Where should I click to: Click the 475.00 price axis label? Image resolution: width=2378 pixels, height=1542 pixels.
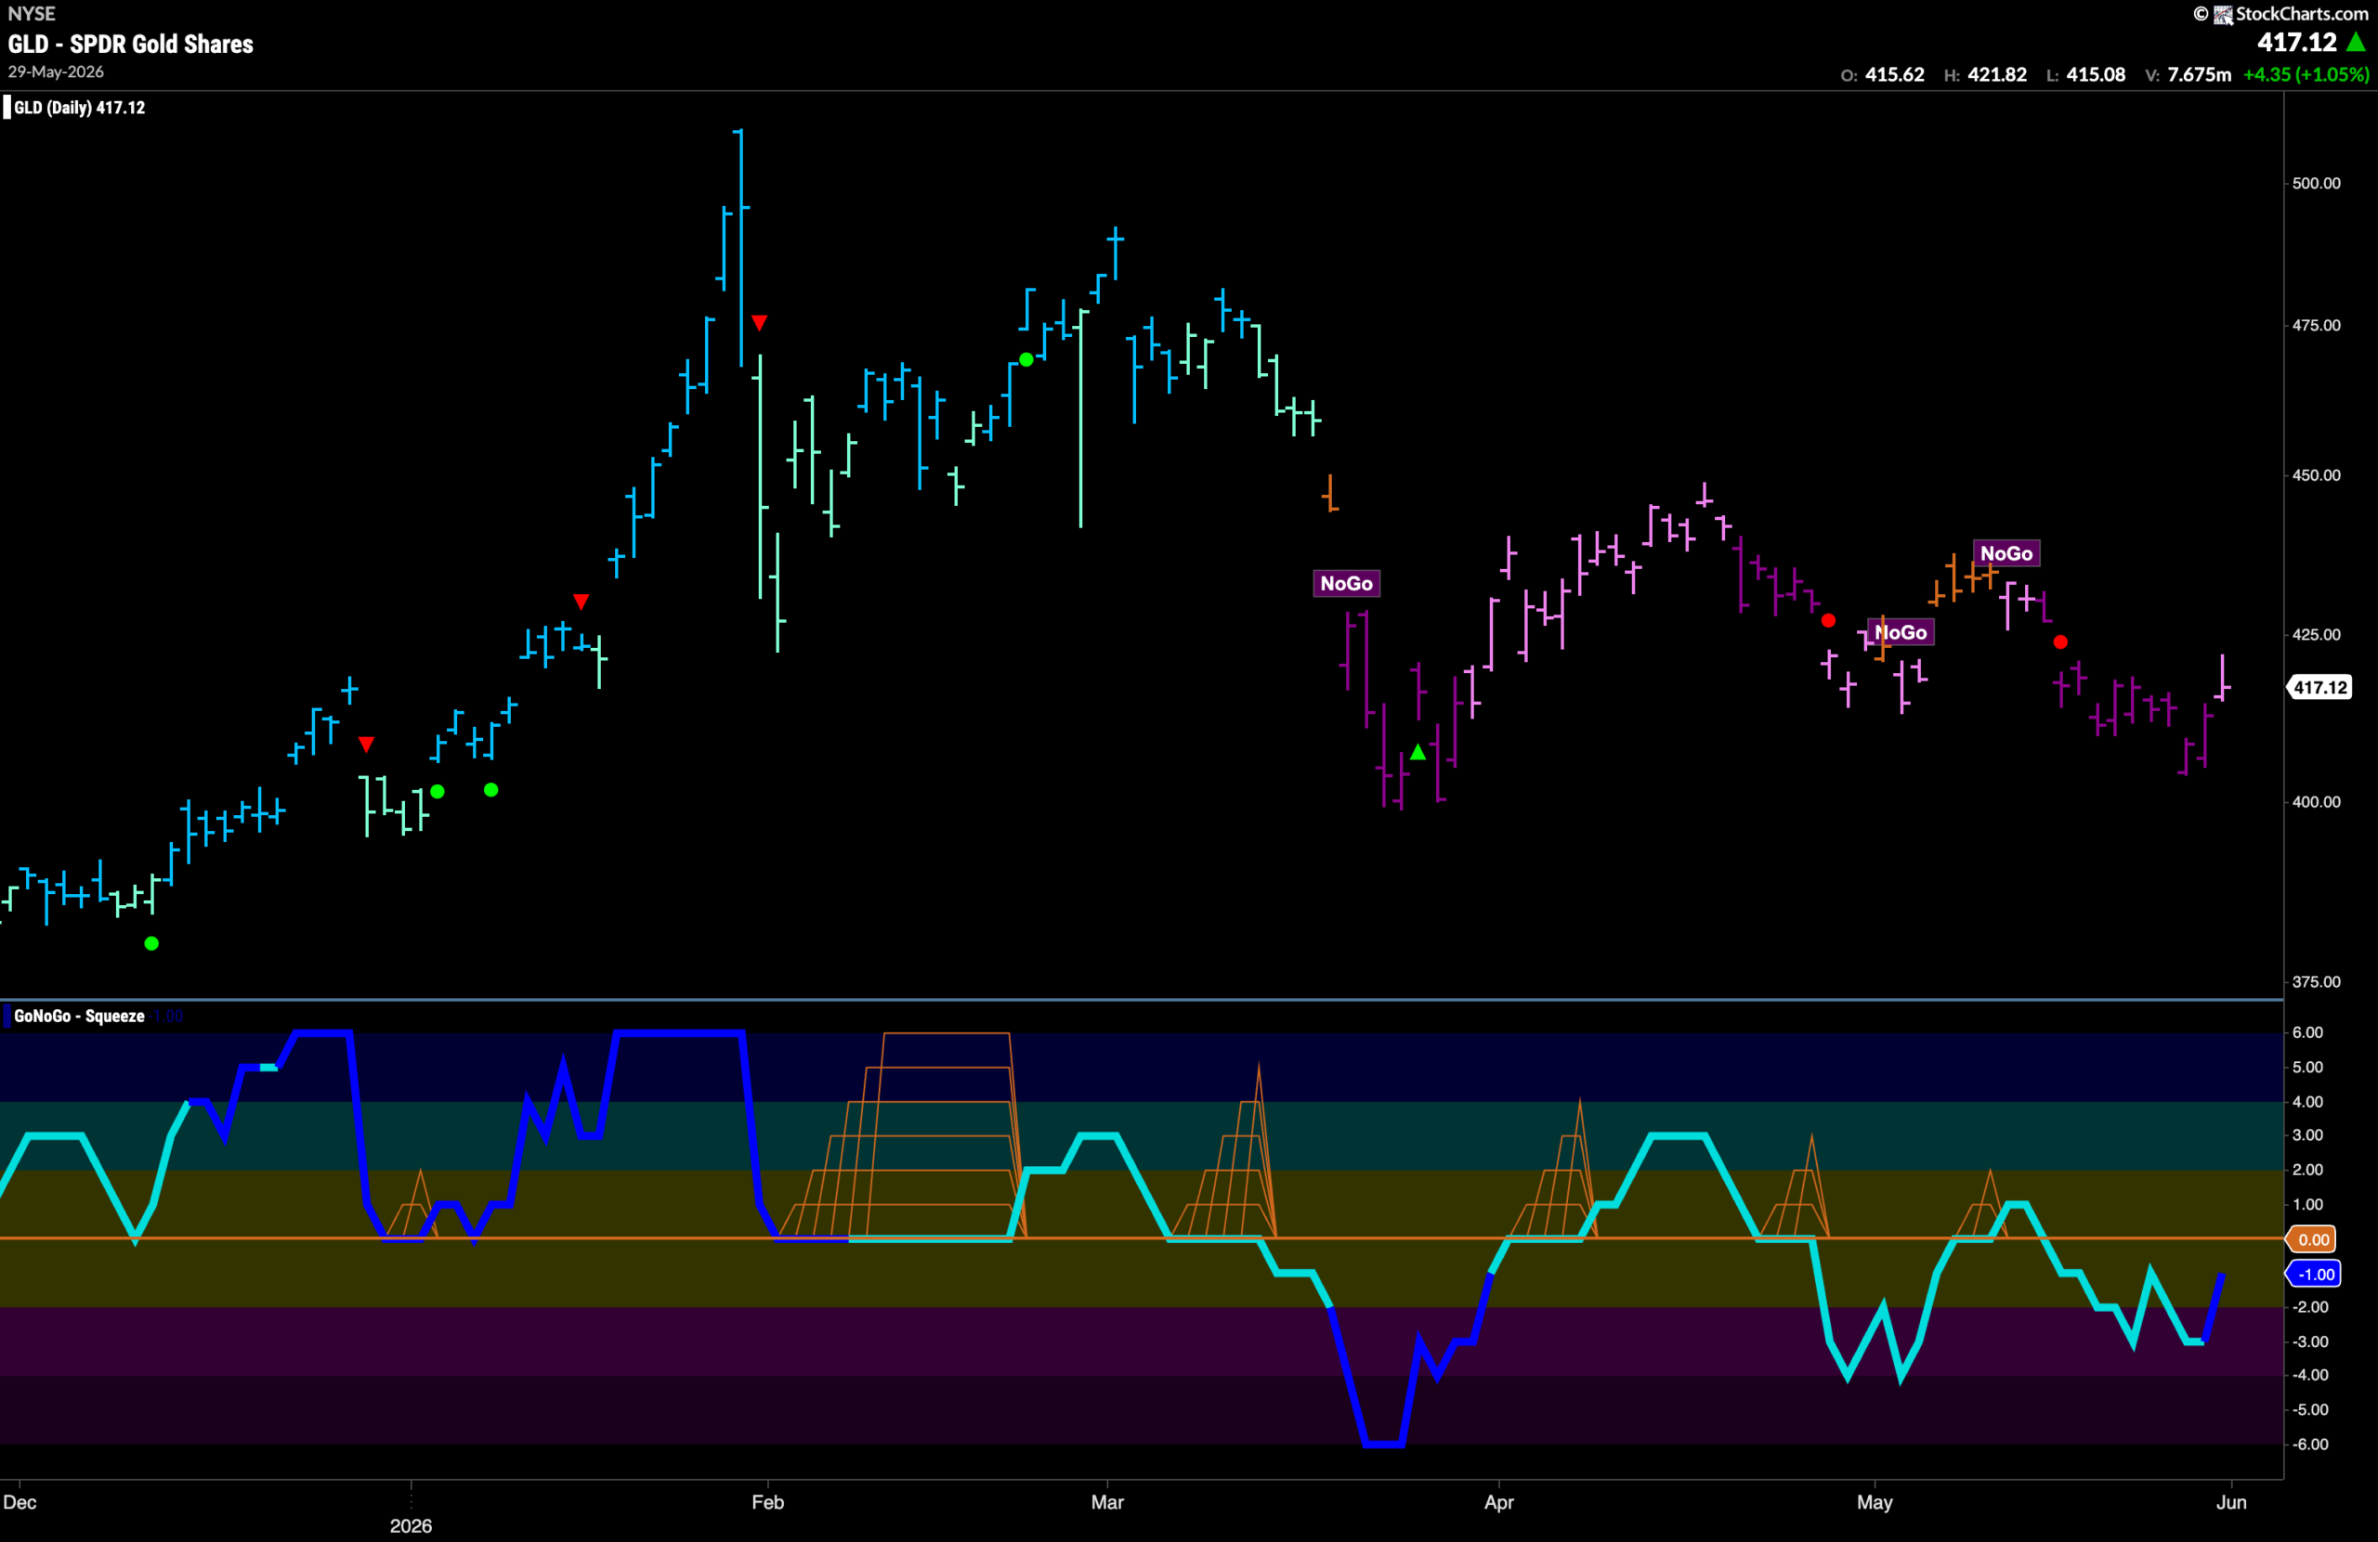2316,326
